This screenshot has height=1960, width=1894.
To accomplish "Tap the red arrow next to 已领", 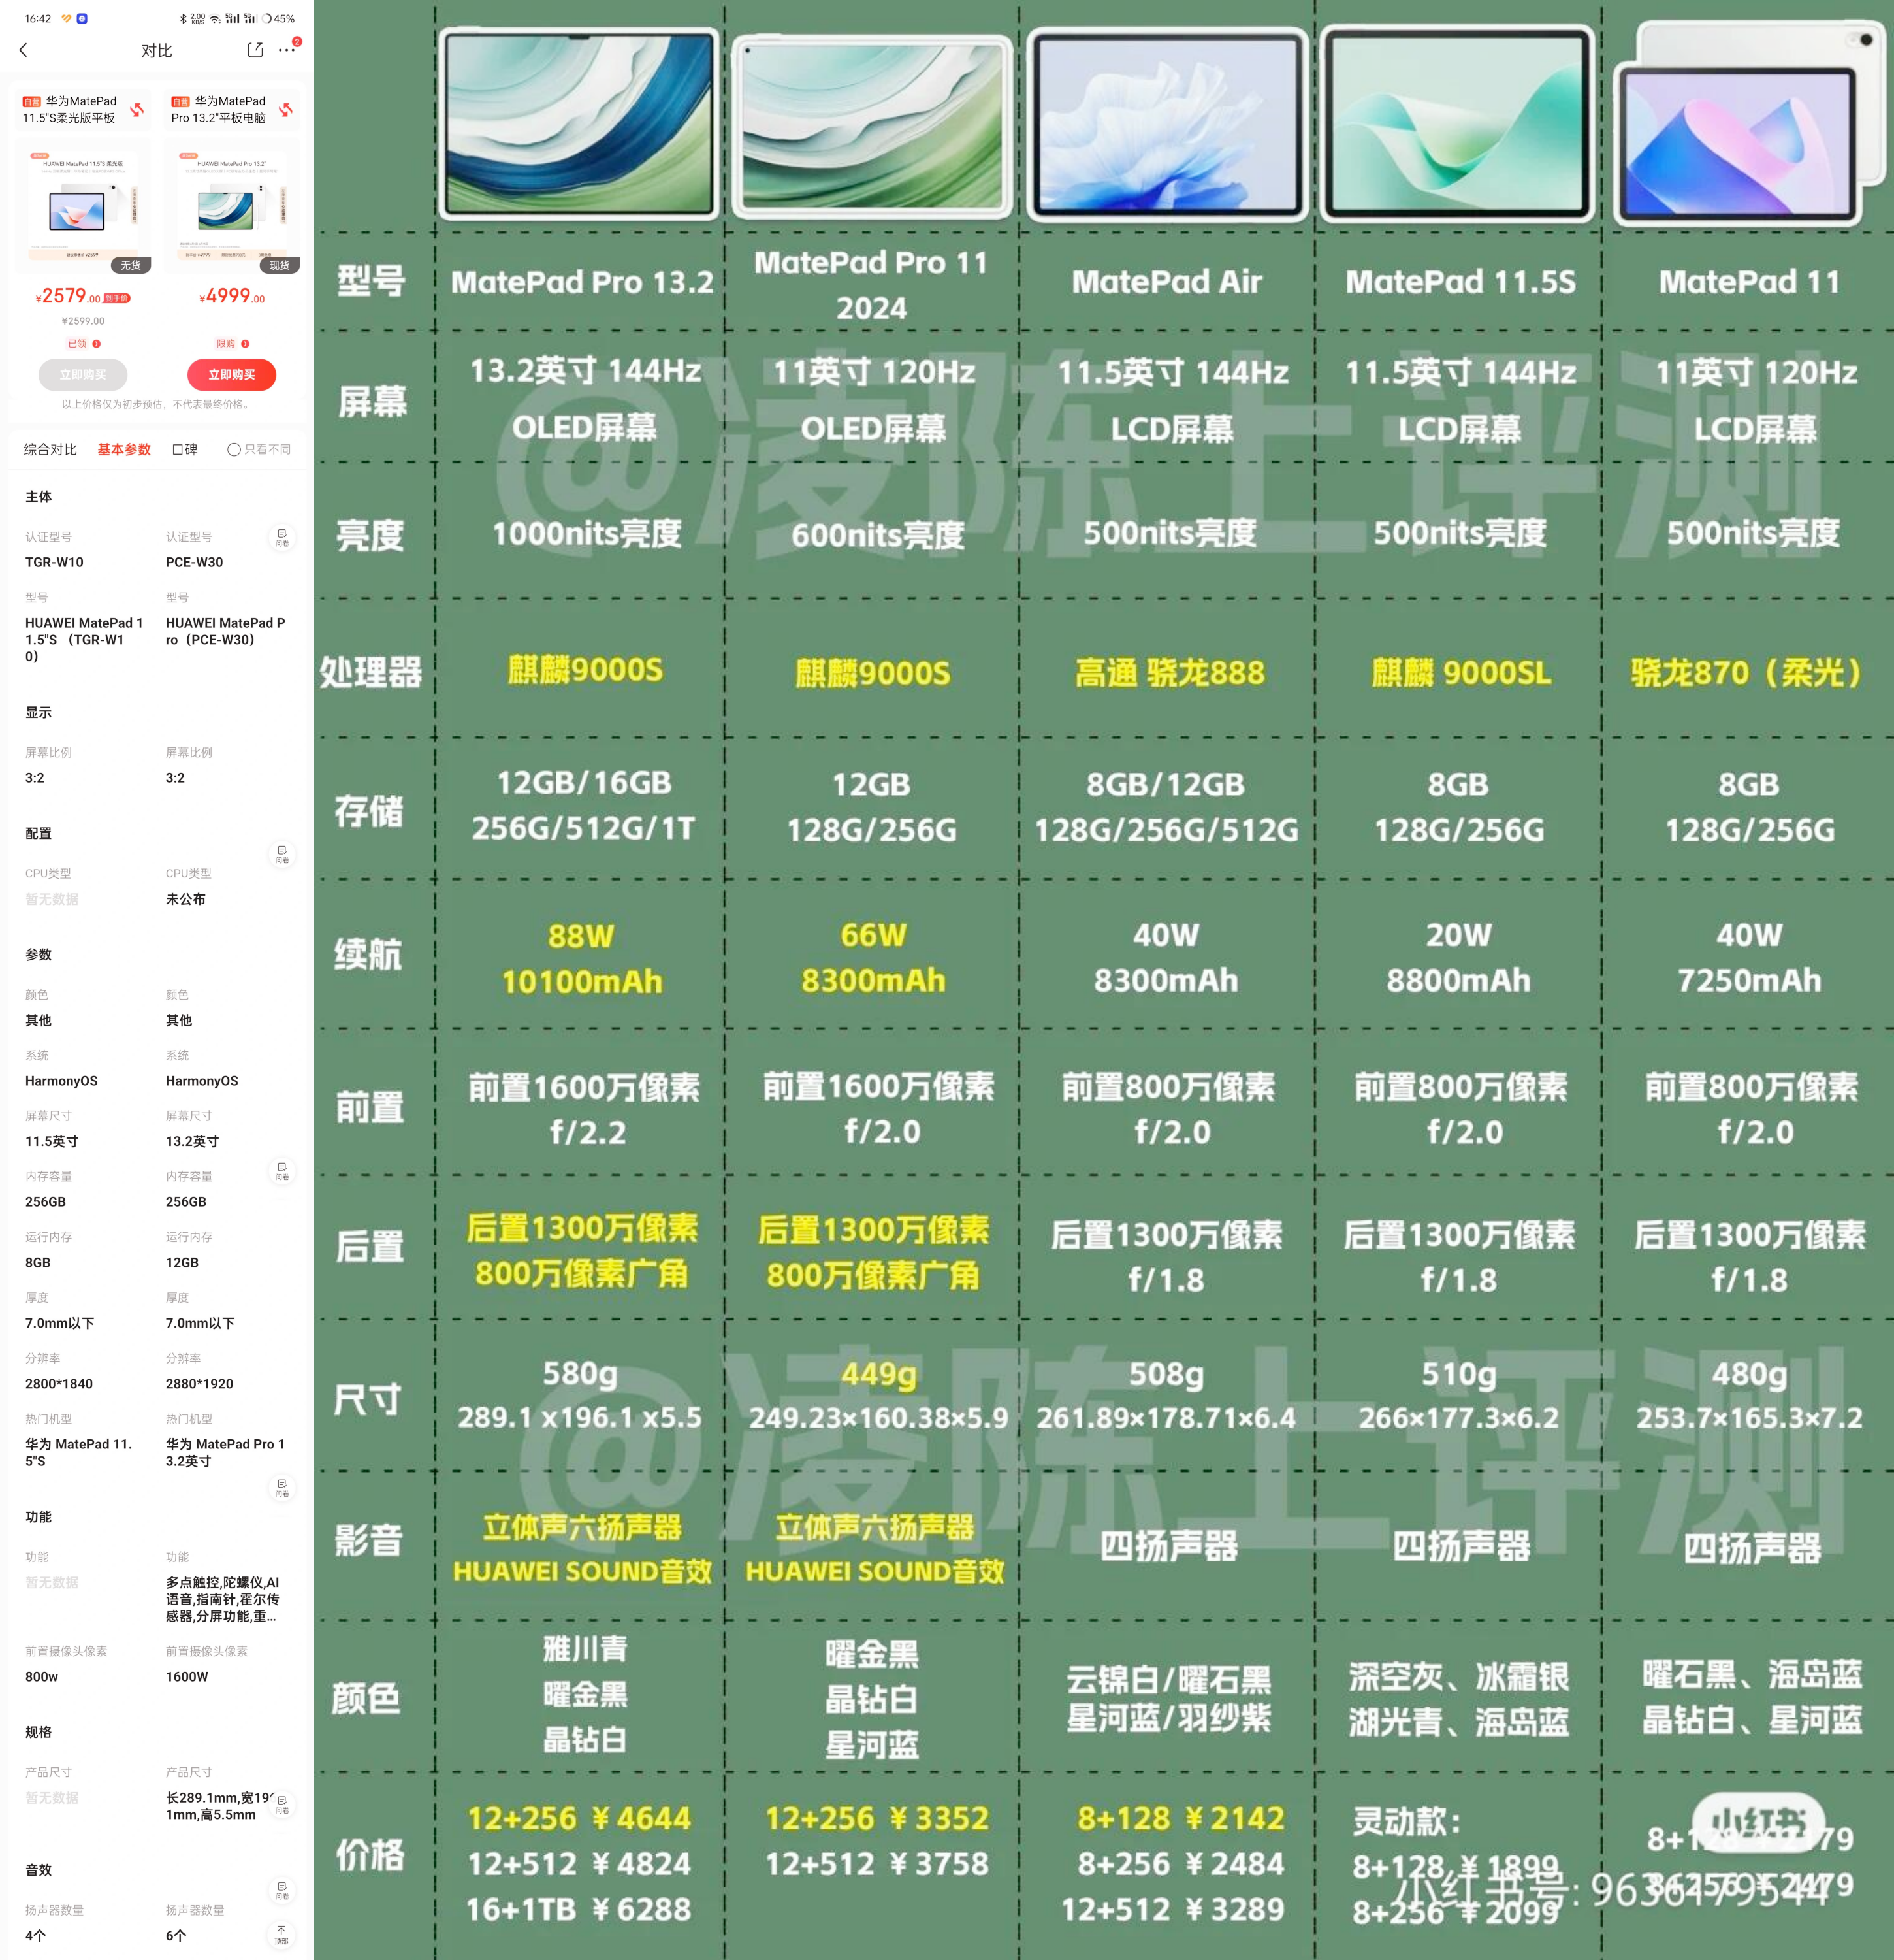I will [97, 343].
